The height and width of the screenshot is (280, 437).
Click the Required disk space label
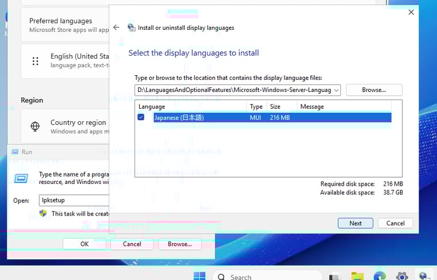pos(347,184)
